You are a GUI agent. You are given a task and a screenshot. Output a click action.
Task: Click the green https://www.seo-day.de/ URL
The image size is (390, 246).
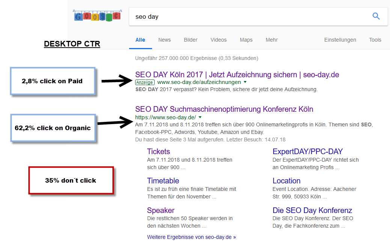click(166, 117)
